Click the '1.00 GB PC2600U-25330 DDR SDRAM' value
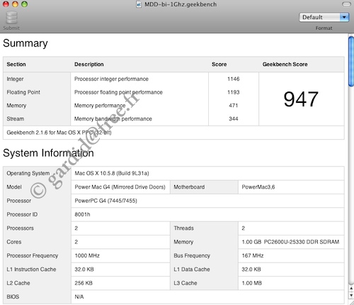The image size is (354, 305). tap(290, 242)
